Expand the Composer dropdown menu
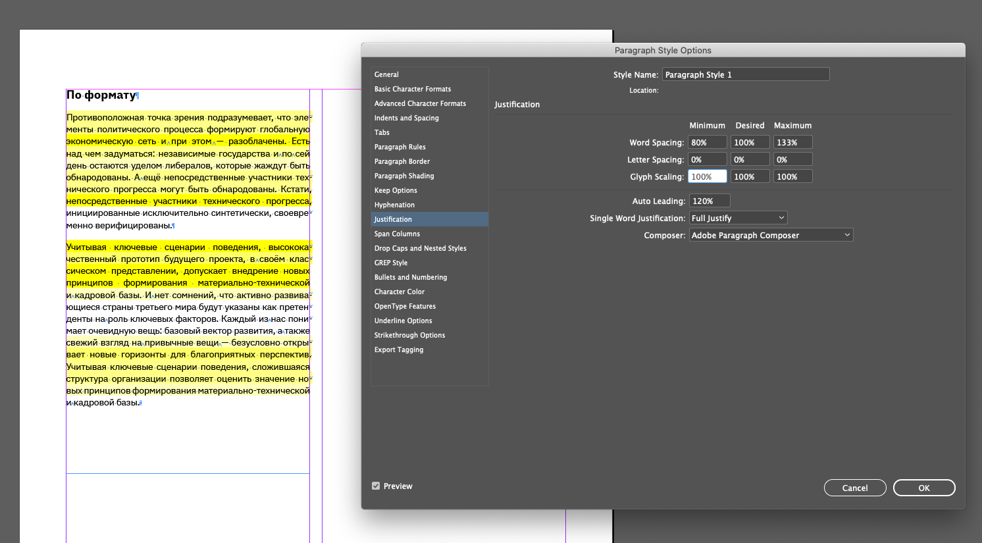The image size is (982, 543). tap(771, 235)
